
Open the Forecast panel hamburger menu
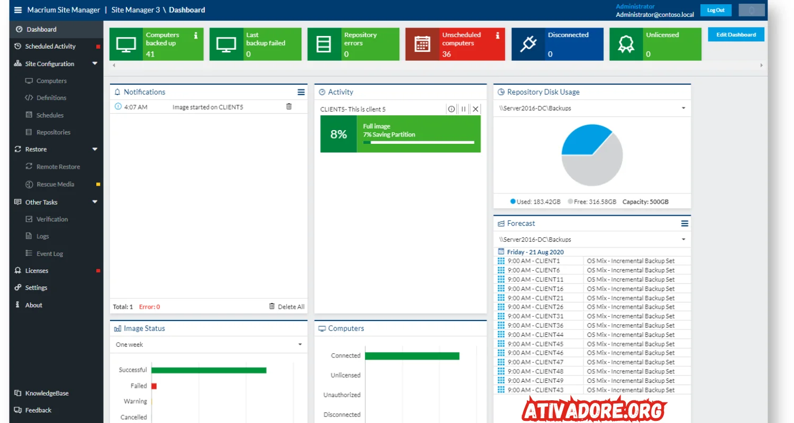pyautogui.click(x=685, y=224)
